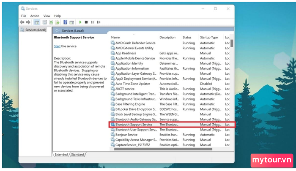This screenshot has width=296, height=171.
Task: Click the Export List toolbar icon
Action: [57, 22]
